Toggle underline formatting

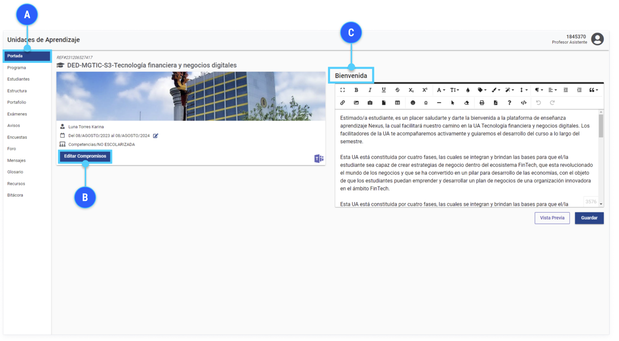[384, 90]
